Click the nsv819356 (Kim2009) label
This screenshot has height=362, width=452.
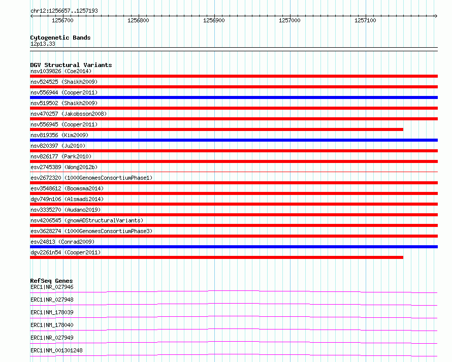(x=59, y=135)
